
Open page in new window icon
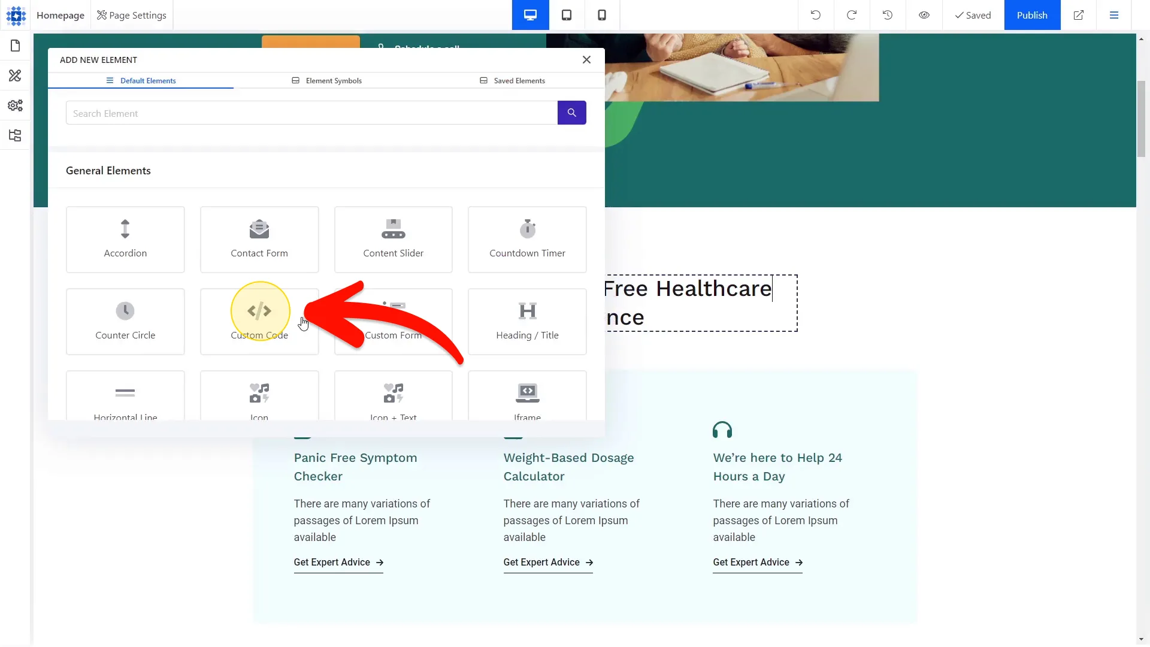[1078, 15]
